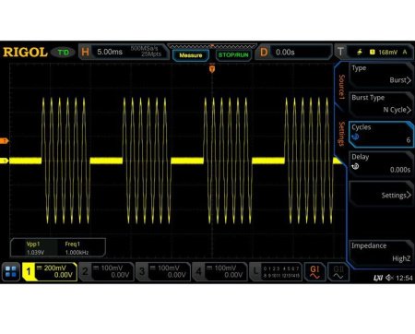Click the T'D trigger status badge
Image resolution: width=415 pixels, height=334 pixels.
pyautogui.click(x=64, y=53)
